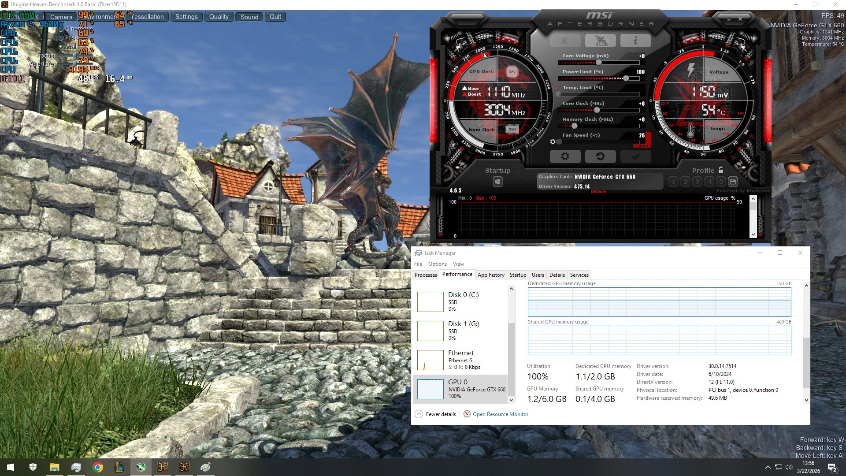The width and height of the screenshot is (846, 476).
Task: Open the fan speed curve gear icon
Action: click(x=553, y=142)
